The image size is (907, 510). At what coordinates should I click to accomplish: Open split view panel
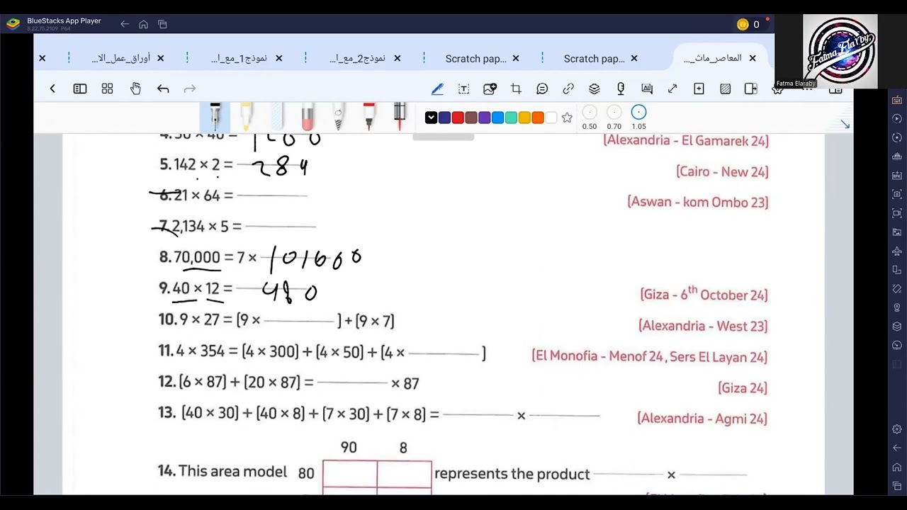[751, 89]
